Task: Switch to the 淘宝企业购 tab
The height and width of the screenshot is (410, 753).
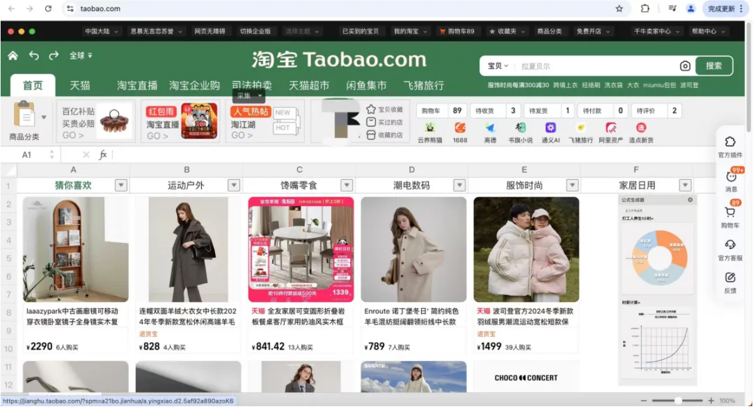Action: click(194, 85)
